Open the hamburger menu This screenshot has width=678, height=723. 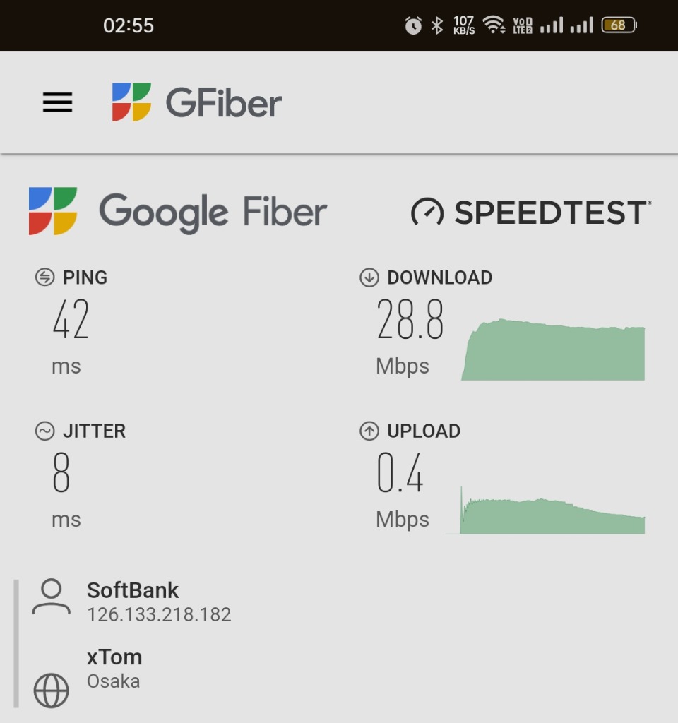coord(58,102)
